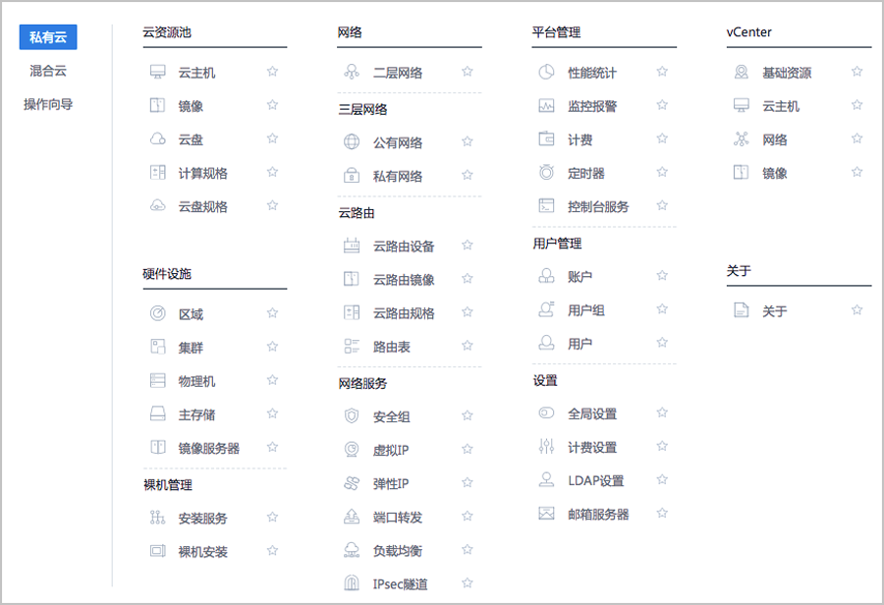Viewport: 884px width, 605px height.
Task: Open the 全局设置 link
Action: click(592, 413)
